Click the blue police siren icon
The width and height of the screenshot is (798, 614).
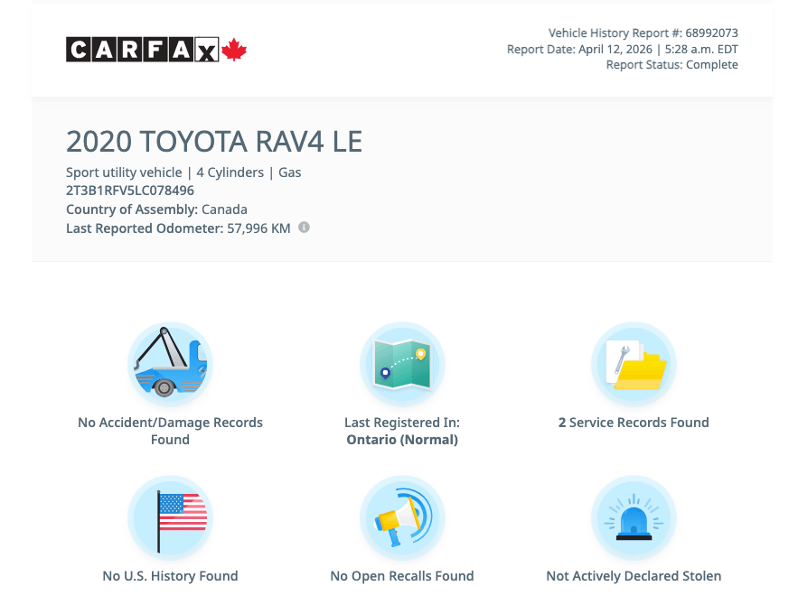634,518
